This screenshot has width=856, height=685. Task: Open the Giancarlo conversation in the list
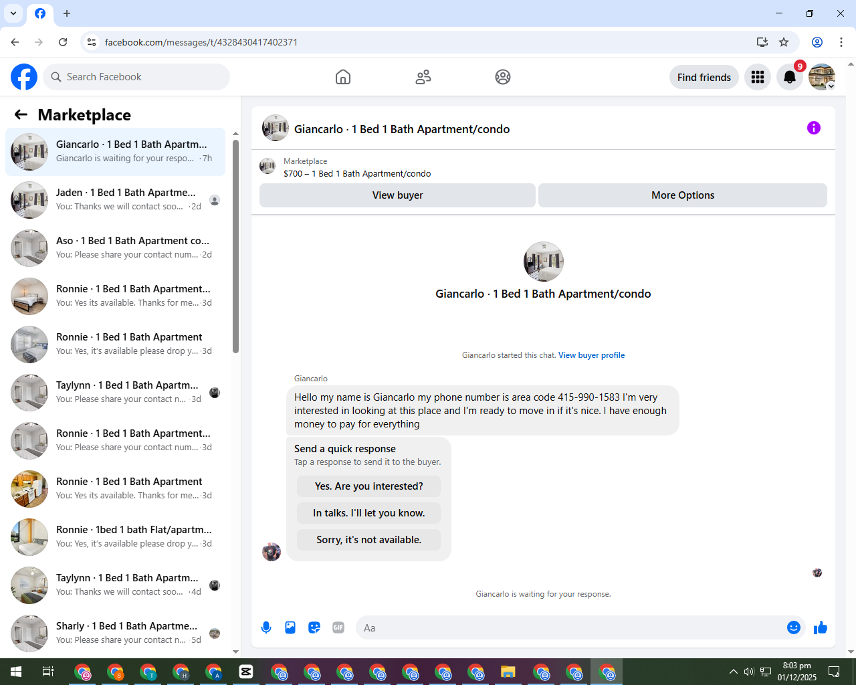tap(116, 152)
